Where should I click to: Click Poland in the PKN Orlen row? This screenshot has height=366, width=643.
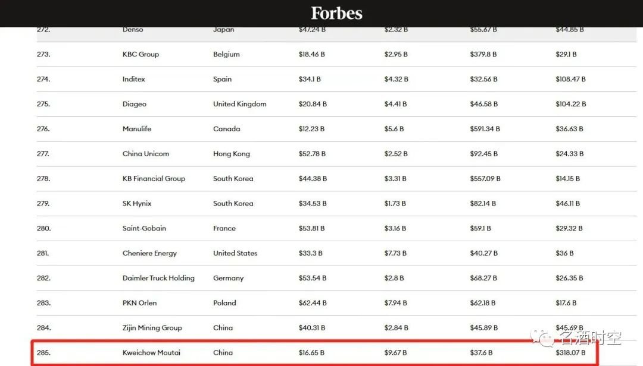pos(224,303)
